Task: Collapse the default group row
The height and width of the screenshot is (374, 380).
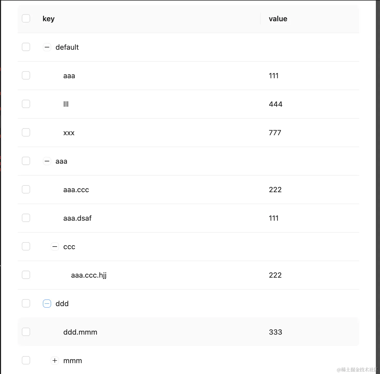Action: (47, 47)
